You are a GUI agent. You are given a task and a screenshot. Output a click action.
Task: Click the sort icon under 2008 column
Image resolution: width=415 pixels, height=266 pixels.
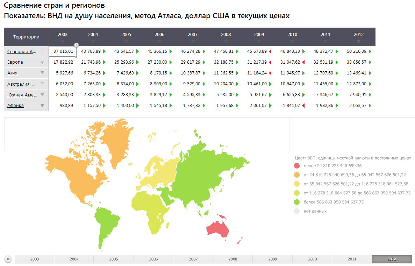pyautogui.click(x=226, y=42)
